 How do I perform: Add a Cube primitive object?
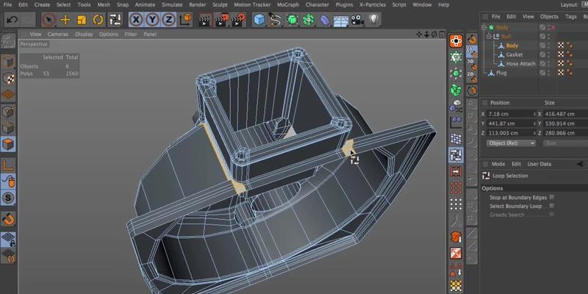tap(259, 20)
